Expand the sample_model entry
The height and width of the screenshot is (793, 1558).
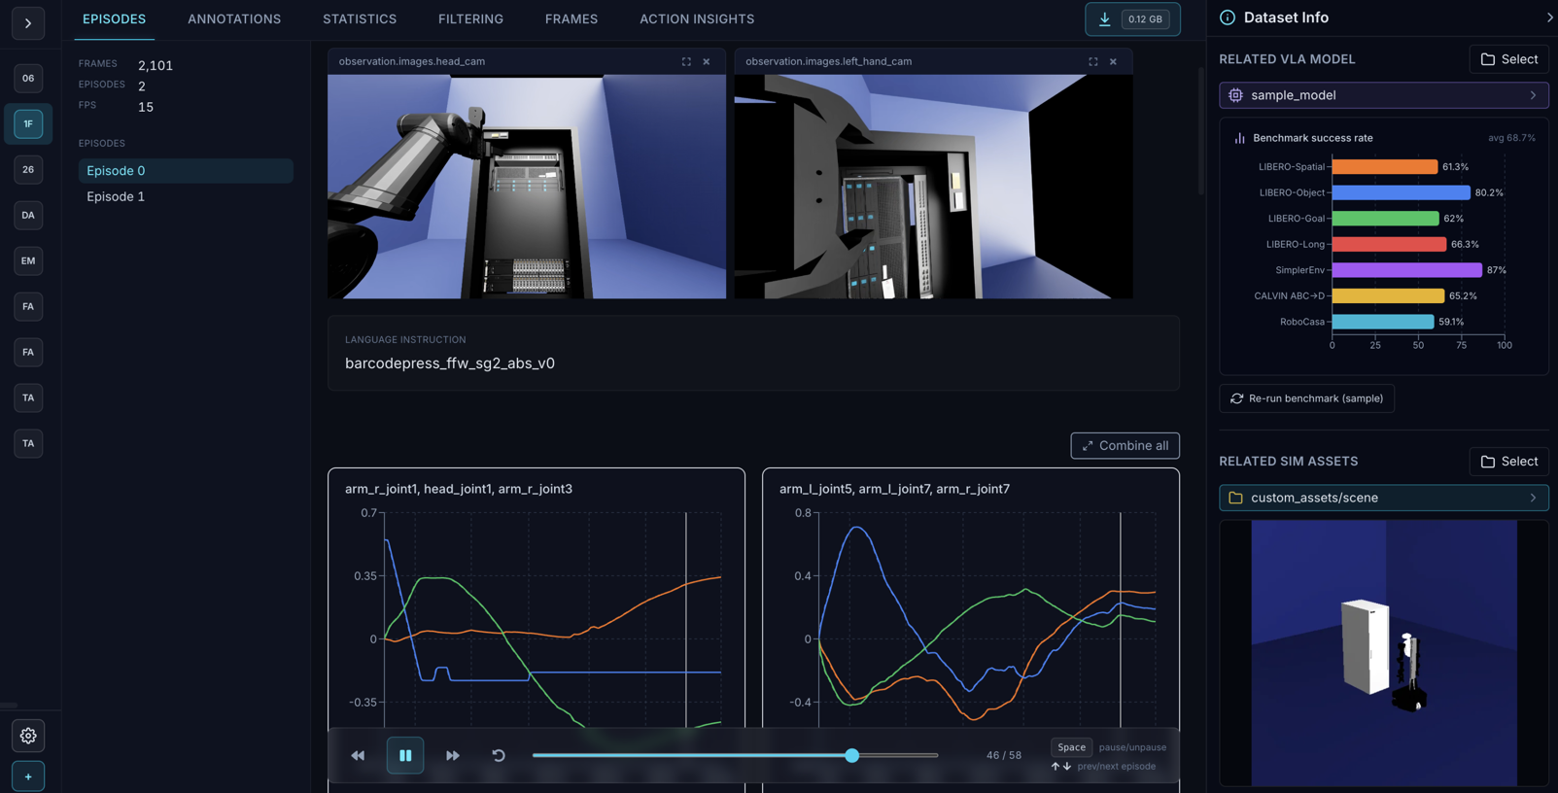[1384, 95]
